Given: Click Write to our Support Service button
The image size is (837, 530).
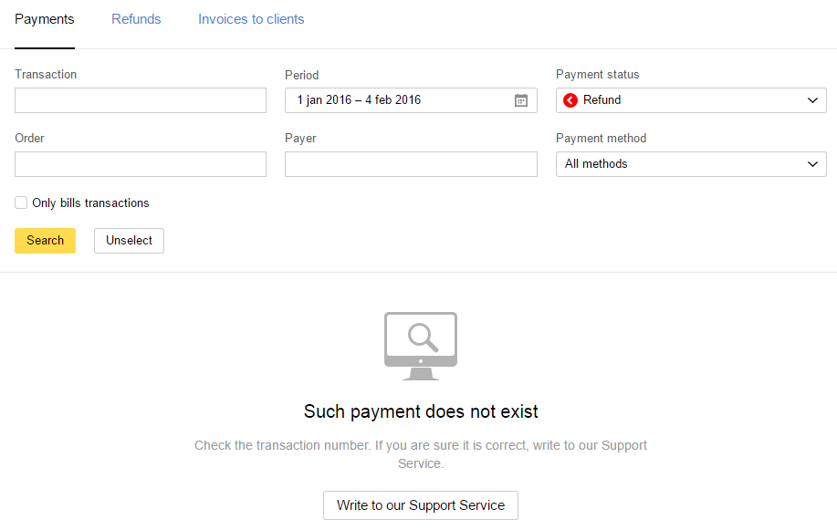Looking at the screenshot, I should pos(421,505).
